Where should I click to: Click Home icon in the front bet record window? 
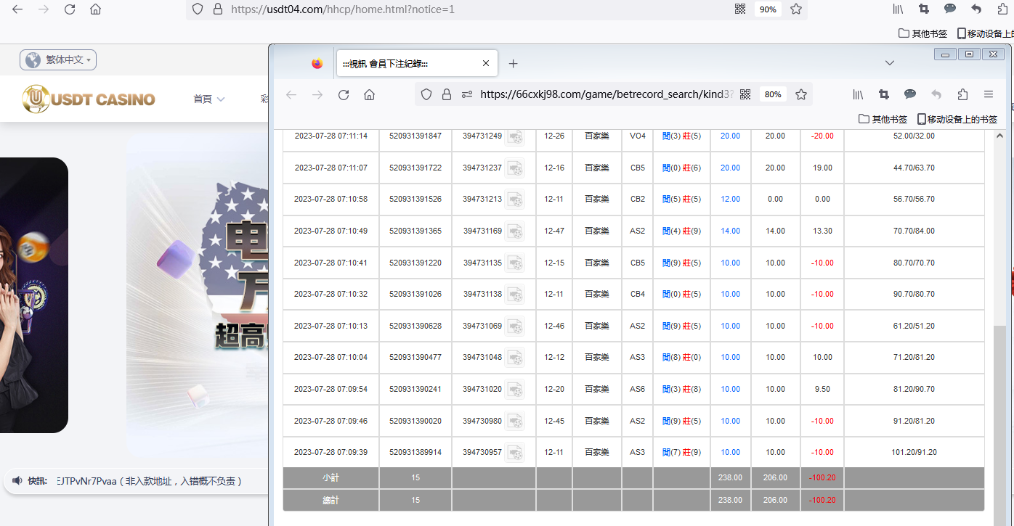coord(369,94)
